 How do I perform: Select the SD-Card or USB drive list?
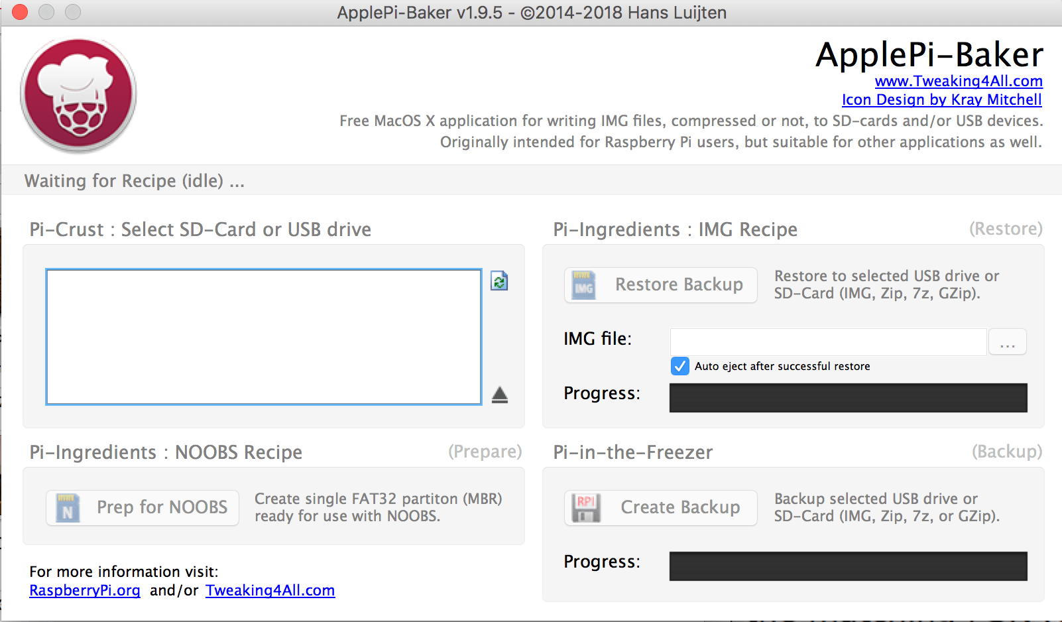[263, 337]
